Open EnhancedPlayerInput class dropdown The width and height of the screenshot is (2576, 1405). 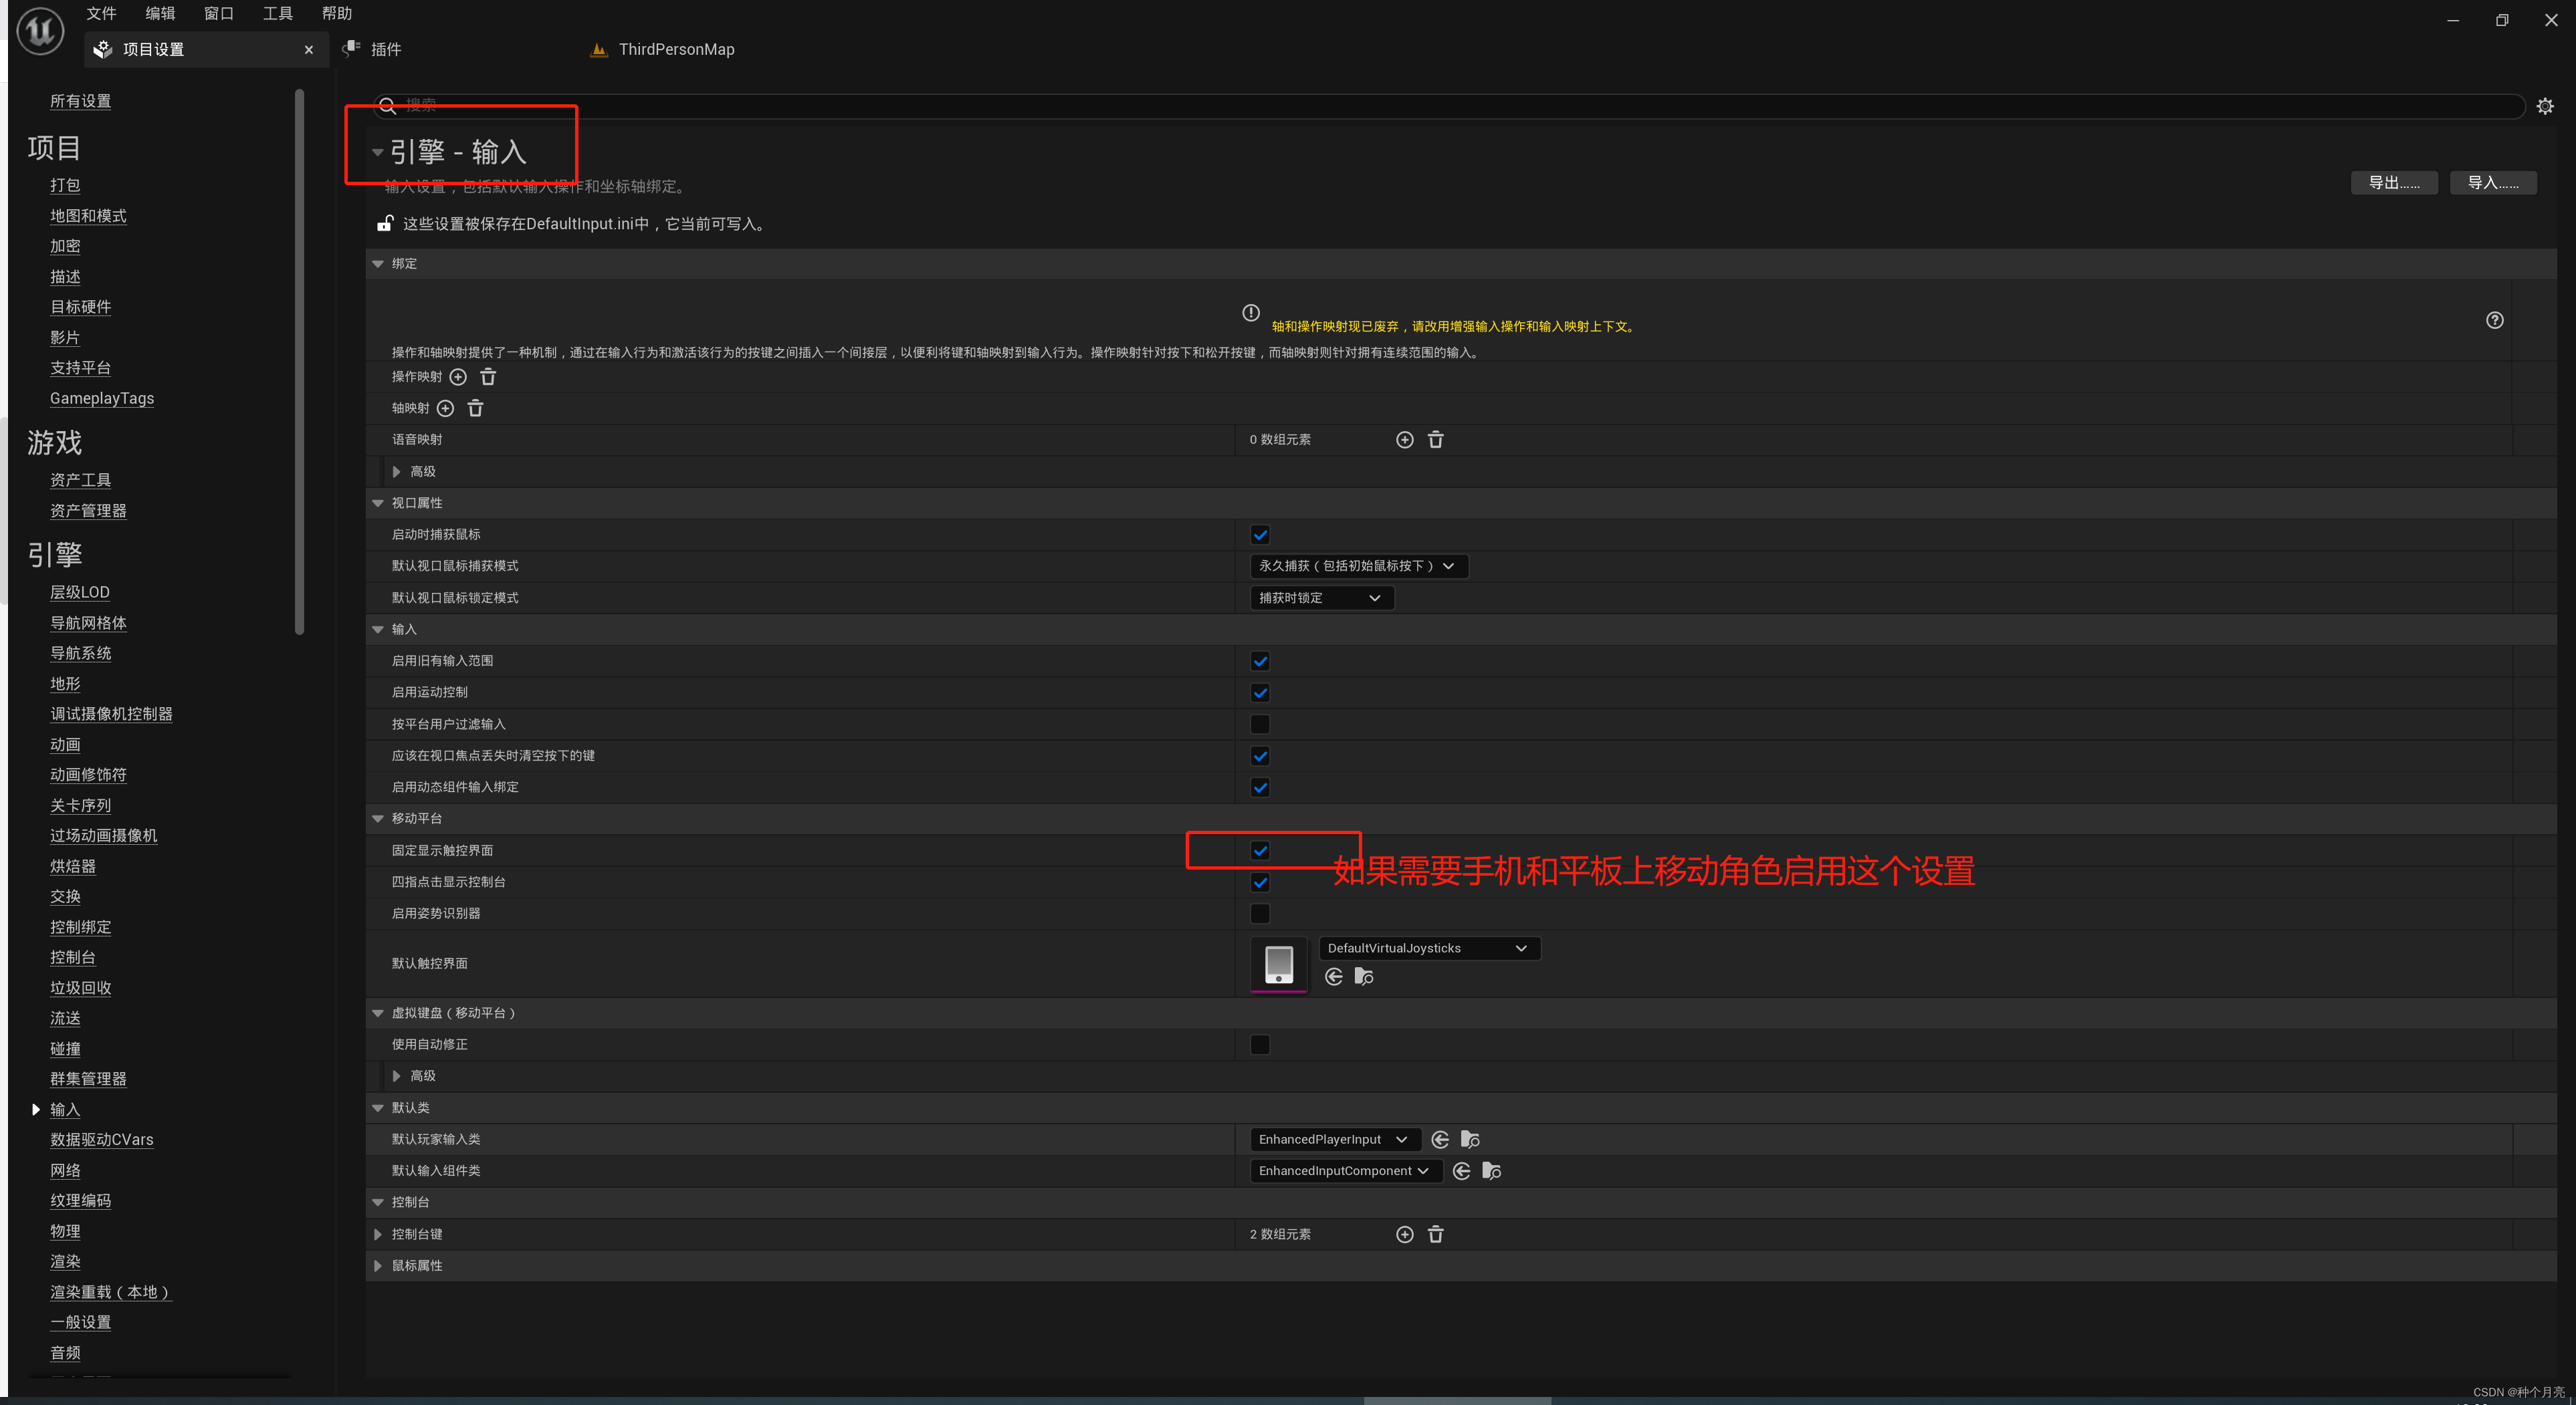pyautogui.click(x=1335, y=1139)
